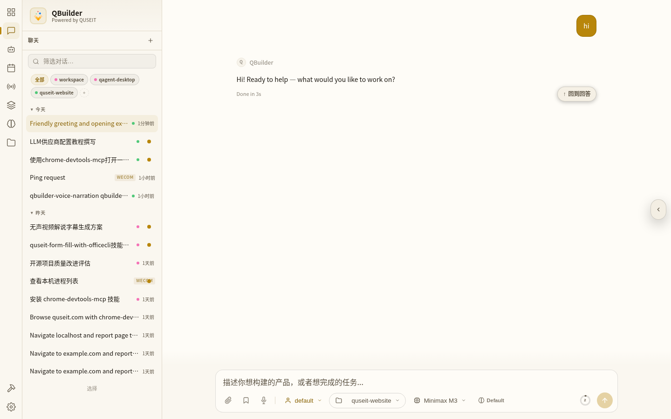Open the Minimax M3 model dropdown

[440, 400]
